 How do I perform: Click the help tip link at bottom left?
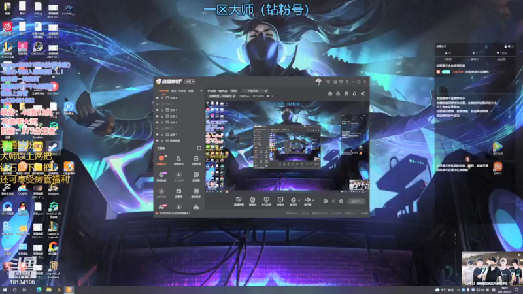[174, 214]
